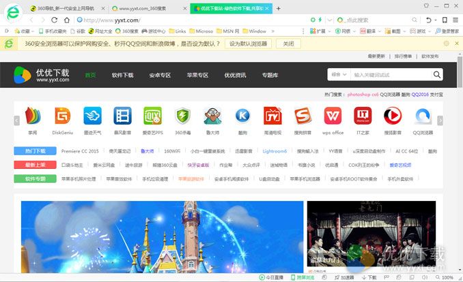
Task: Click the URL address bar
Action: tap(192, 20)
